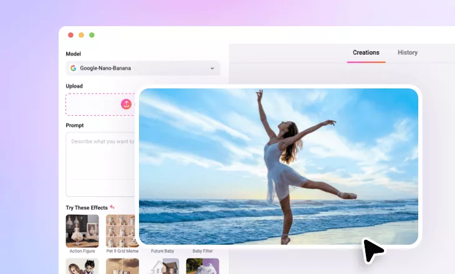Click the dashed Upload drop area

tap(101, 105)
